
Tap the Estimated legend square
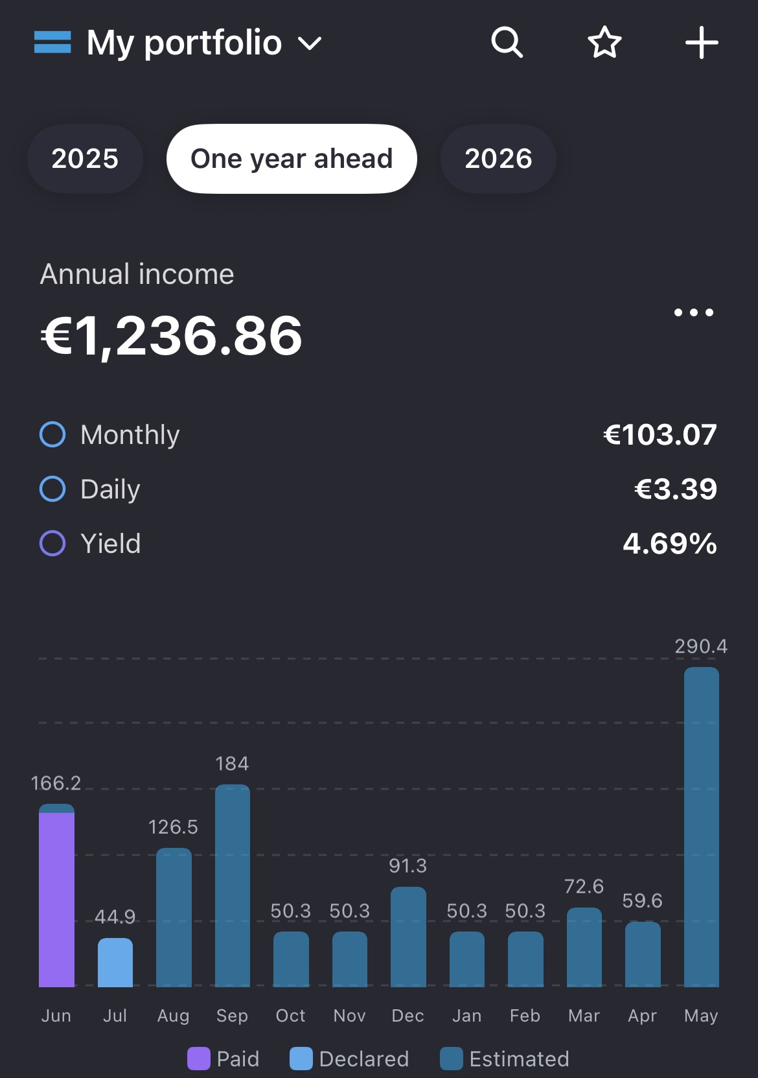(451, 1059)
